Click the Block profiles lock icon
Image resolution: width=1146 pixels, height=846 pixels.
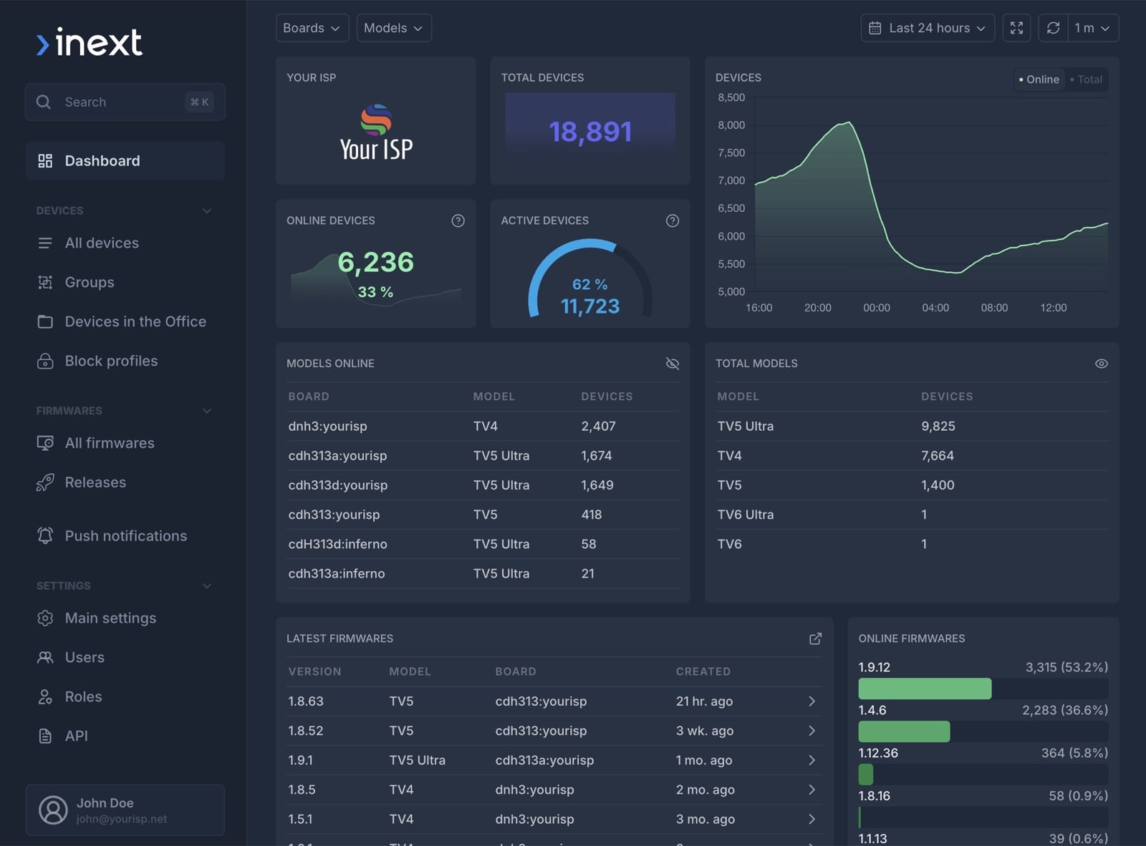[45, 361]
